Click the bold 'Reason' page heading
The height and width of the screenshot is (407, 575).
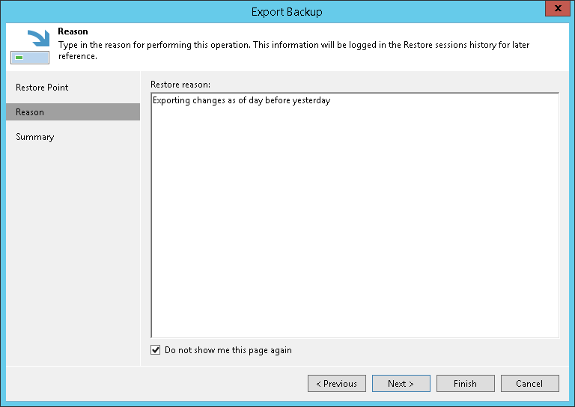73,32
